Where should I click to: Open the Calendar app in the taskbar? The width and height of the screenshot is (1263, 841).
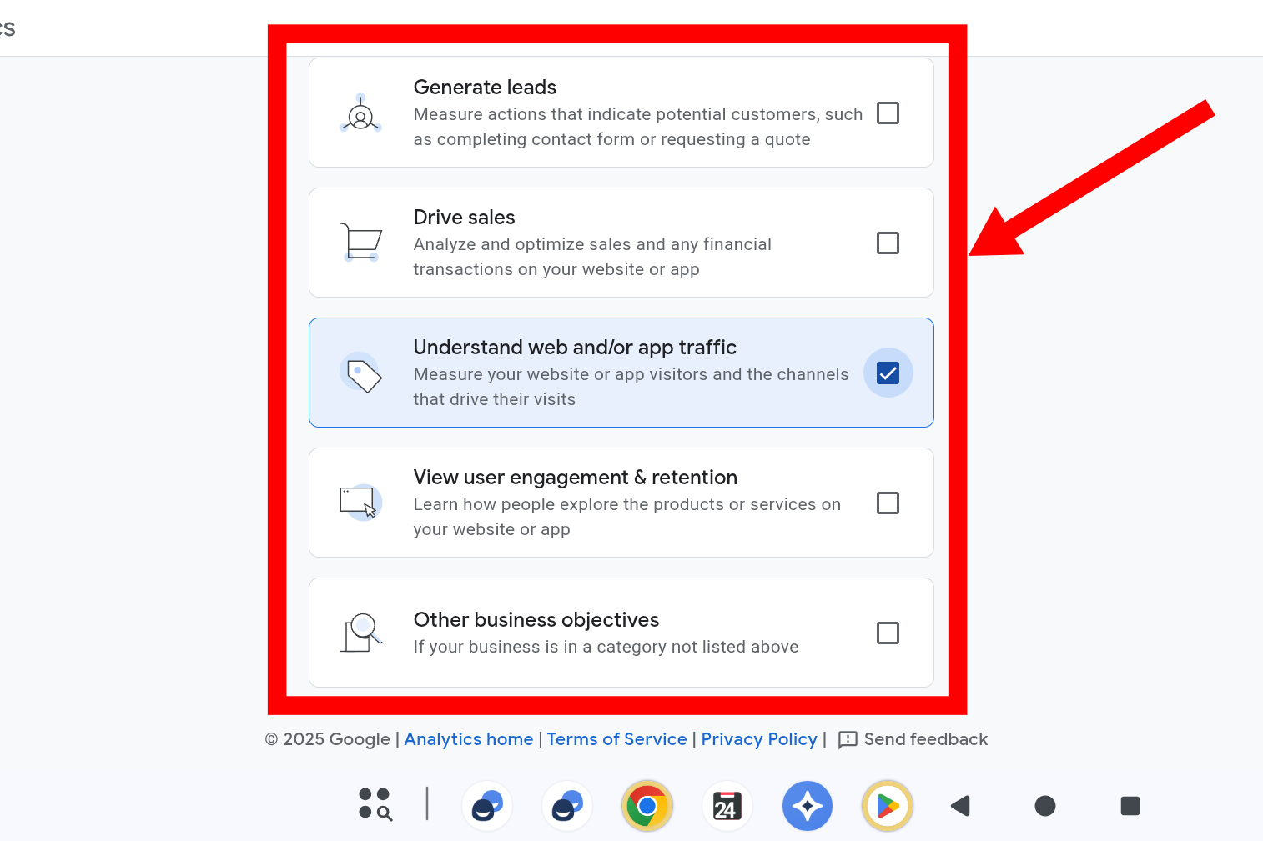[727, 806]
